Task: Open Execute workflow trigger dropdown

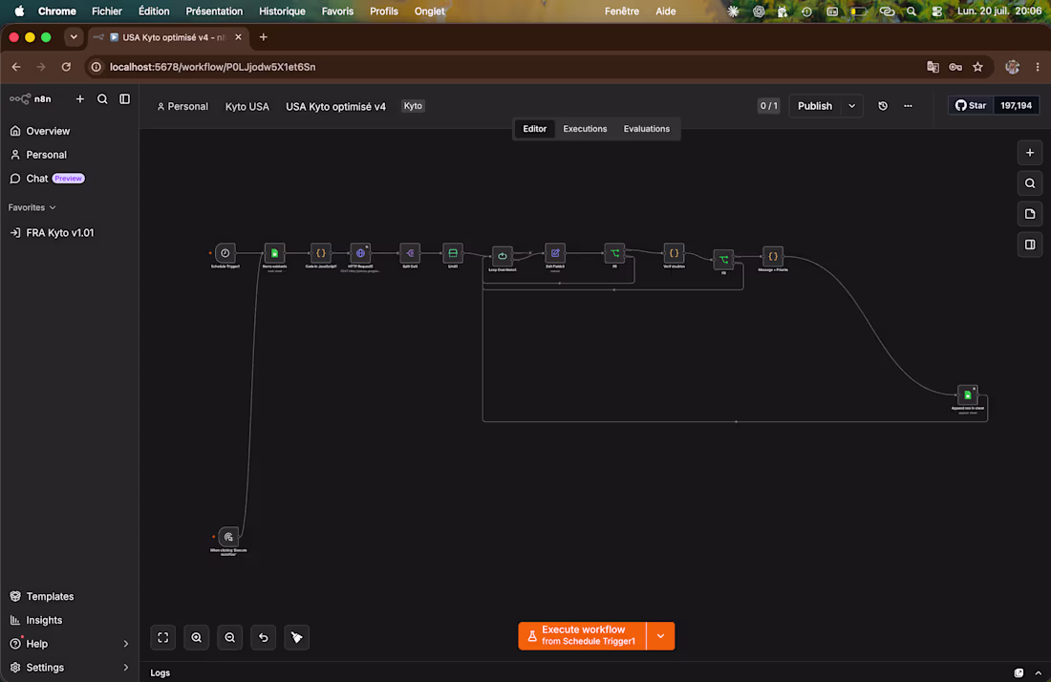Action: pyautogui.click(x=660, y=636)
